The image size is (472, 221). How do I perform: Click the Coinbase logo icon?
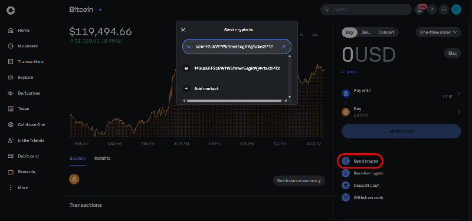pyautogui.click(x=11, y=11)
